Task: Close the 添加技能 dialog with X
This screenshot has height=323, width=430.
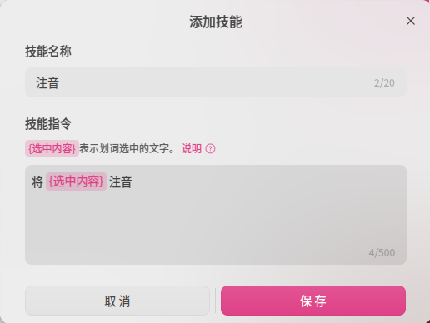Action: click(x=411, y=21)
